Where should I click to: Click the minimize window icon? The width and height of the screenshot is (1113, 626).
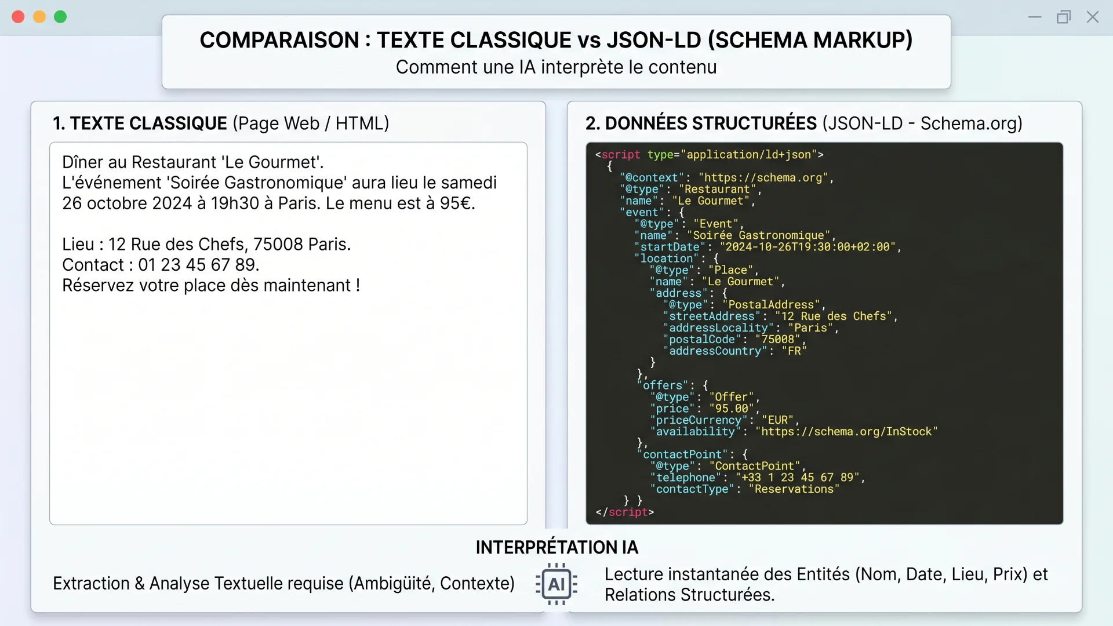tap(1035, 17)
